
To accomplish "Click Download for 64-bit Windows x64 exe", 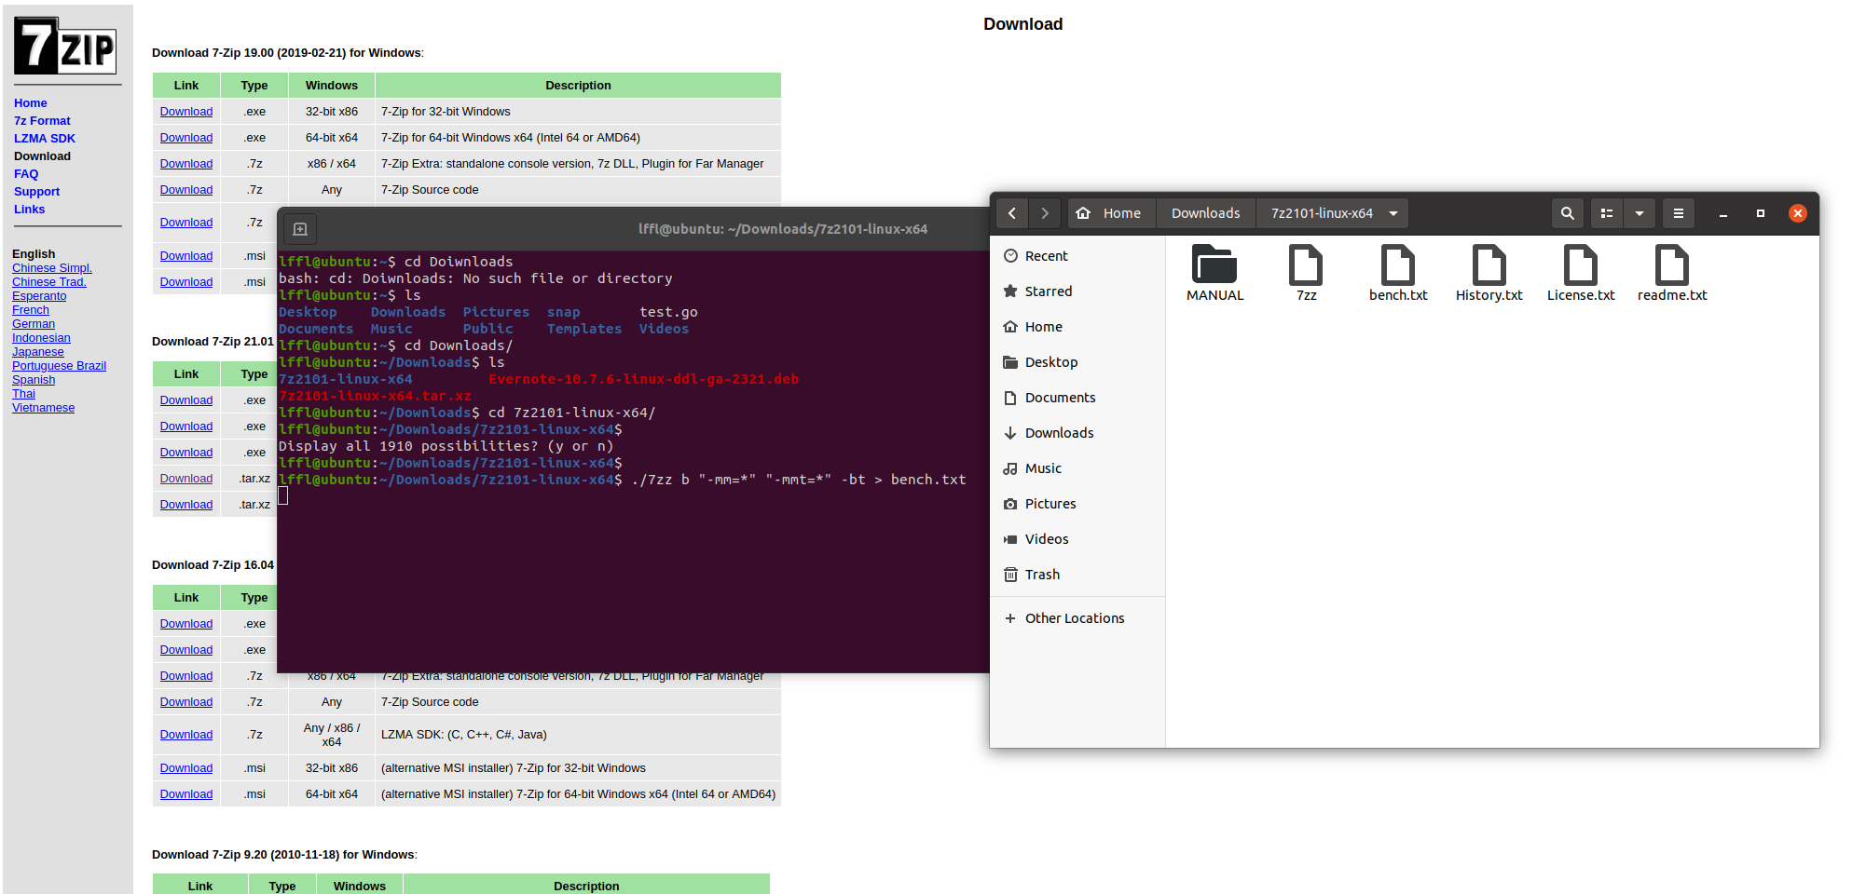I will click(x=185, y=137).
